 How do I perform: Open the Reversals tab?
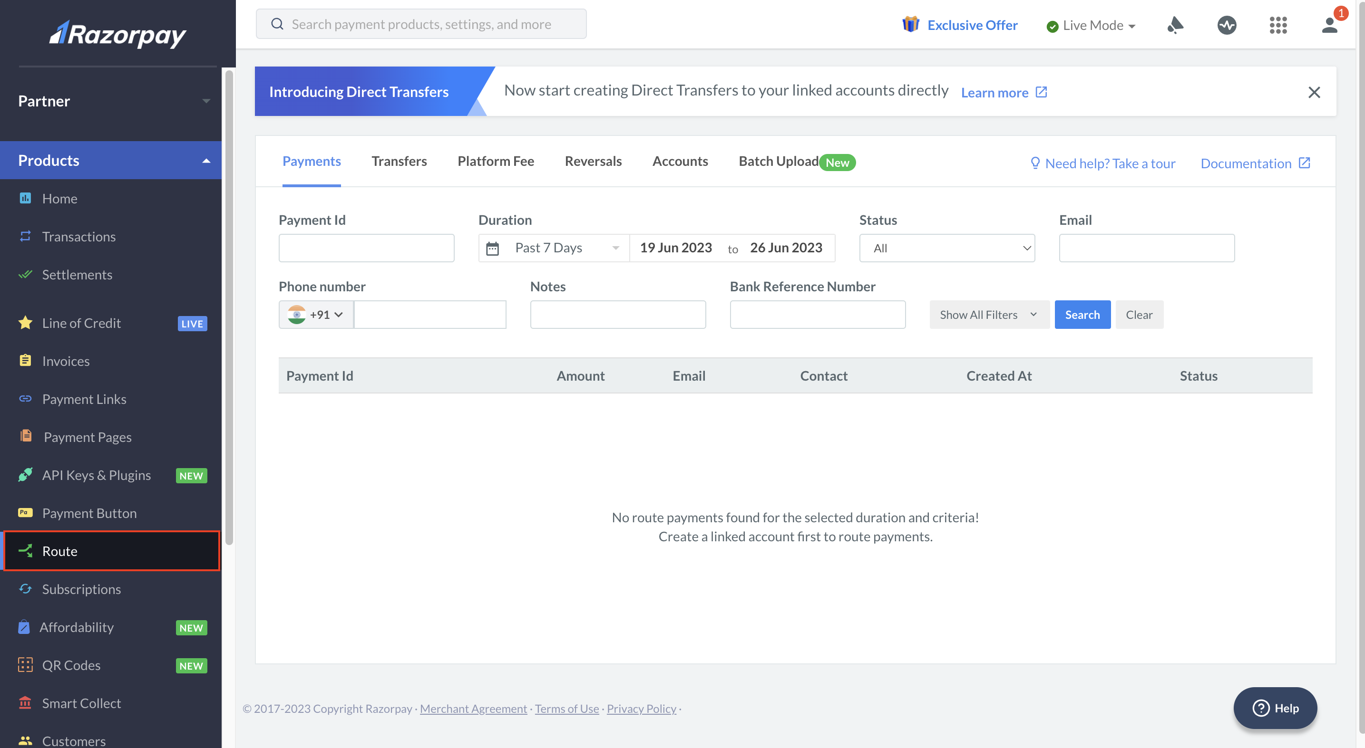pos(593,161)
